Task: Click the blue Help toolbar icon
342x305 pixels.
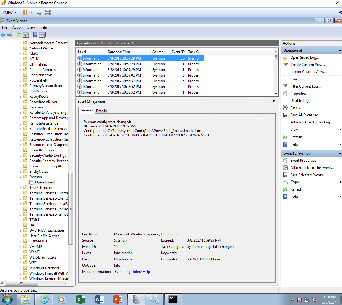Action: click(x=35, y=35)
